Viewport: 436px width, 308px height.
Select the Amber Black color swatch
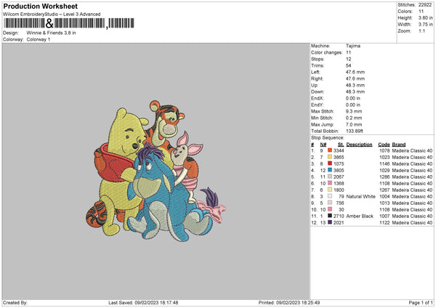click(330, 216)
